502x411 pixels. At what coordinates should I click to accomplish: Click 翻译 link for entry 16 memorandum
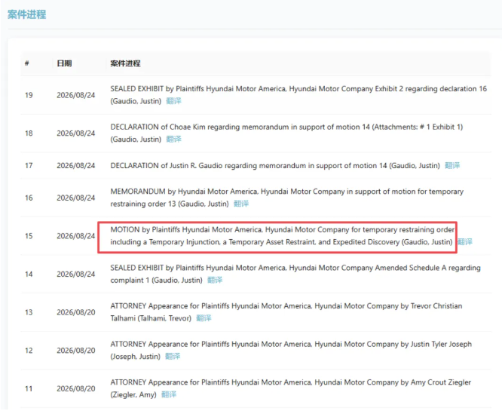pyautogui.click(x=241, y=204)
